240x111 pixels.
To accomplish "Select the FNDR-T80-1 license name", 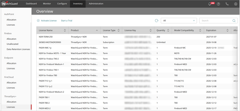I will coord(44,97).
